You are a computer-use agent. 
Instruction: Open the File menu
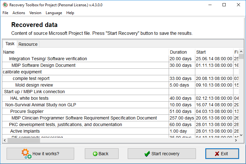(x=5, y=13)
